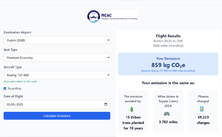Click the Your Emissions panel title
The height and width of the screenshot is (137, 222).
click(x=168, y=59)
